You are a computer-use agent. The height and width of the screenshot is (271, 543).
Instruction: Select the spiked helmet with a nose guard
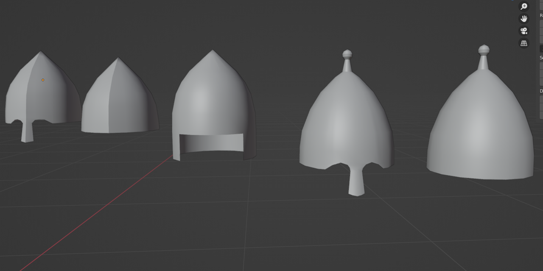coord(347,123)
